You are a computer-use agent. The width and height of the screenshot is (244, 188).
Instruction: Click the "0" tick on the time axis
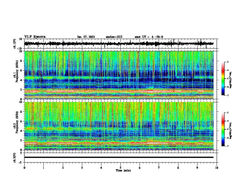point(24,168)
